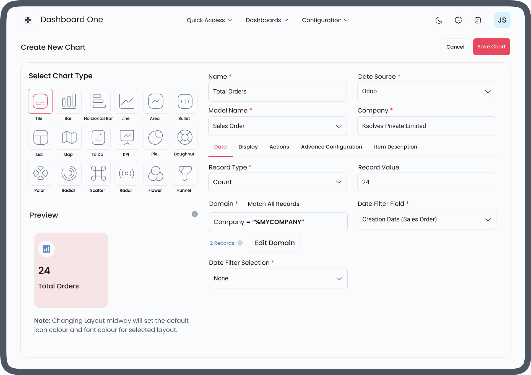Viewport: 531px width, 375px height.
Task: Toggle dark mode with moon icon
Action: click(439, 20)
